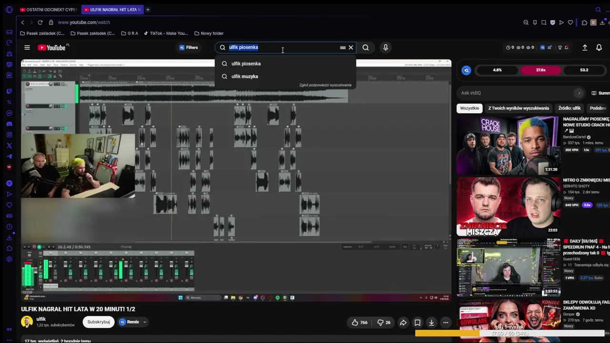Click the youtube.com/watch address bar
The image size is (610, 343).
[84, 22]
